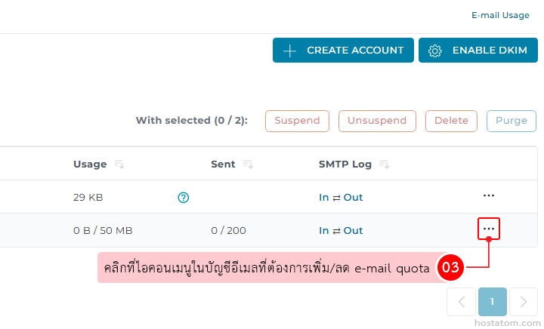Open the three-dots menu for the 0 B / 50 MB row

(489, 229)
